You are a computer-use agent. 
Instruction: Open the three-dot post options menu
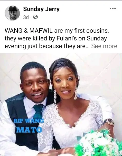tap(113, 8)
